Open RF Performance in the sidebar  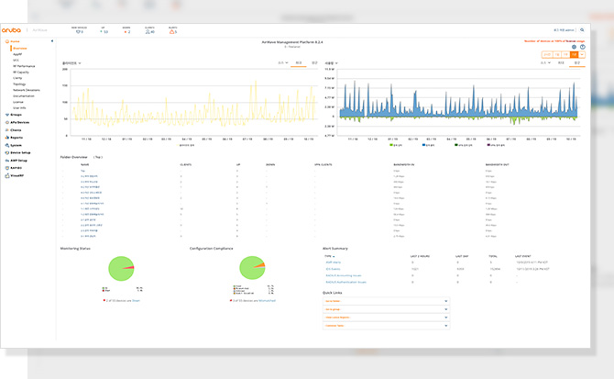tap(24, 66)
